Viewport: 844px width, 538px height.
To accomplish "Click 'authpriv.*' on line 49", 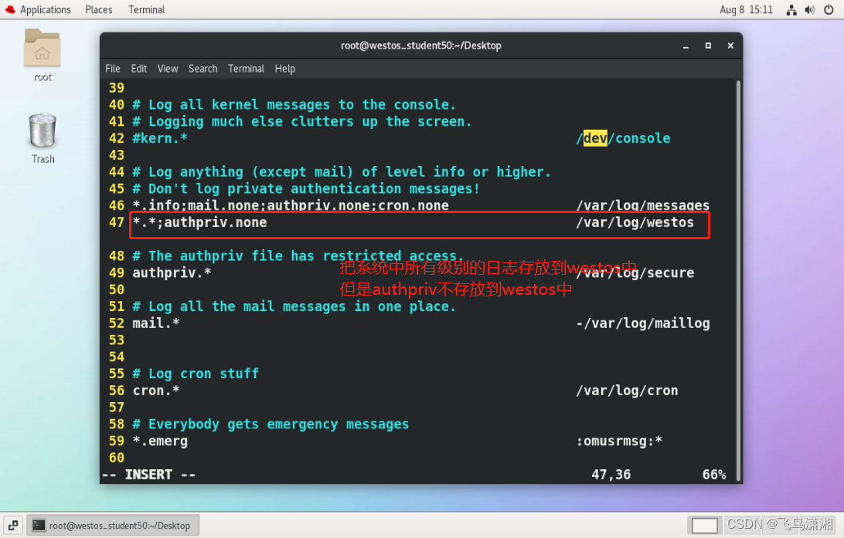I will [x=172, y=272].
